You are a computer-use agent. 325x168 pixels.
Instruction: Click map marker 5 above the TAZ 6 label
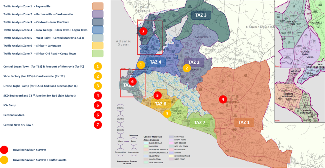(157, 95)
